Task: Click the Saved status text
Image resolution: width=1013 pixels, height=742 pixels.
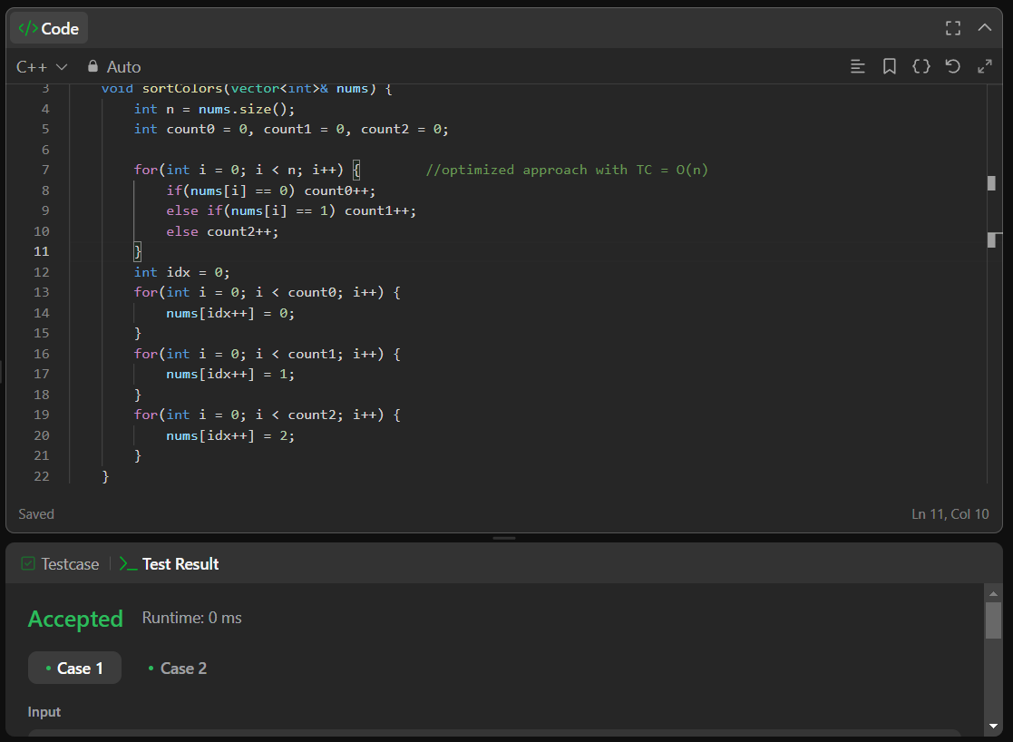Action: pos(36,513)
